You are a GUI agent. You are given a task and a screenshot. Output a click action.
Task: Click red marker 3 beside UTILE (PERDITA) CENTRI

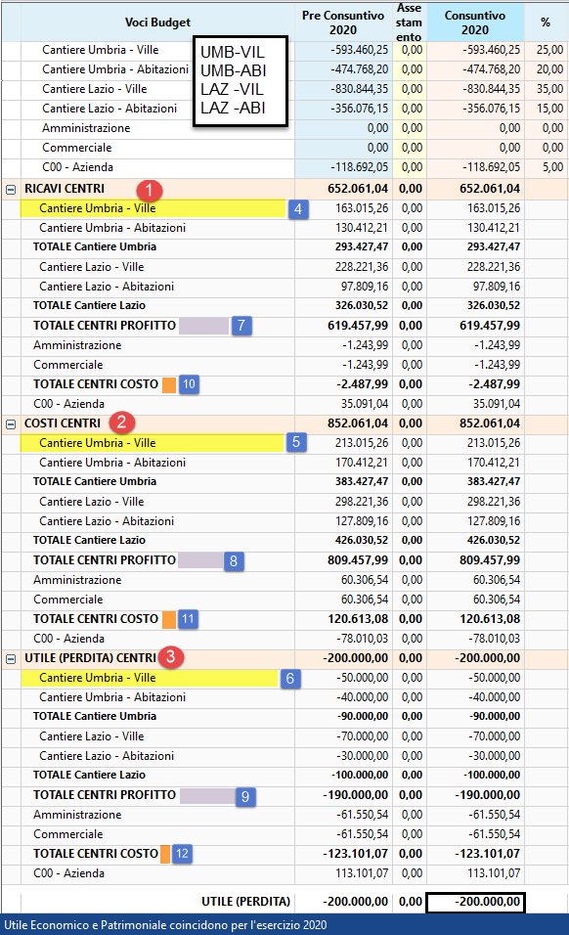click(171, 657)
